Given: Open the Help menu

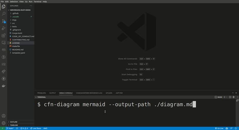Looking at the screenshot, I should coord(45,1).
